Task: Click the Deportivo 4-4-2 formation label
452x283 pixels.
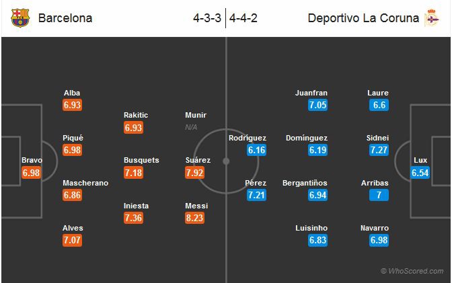Action: pyautogui.click(x=246, y=18)
